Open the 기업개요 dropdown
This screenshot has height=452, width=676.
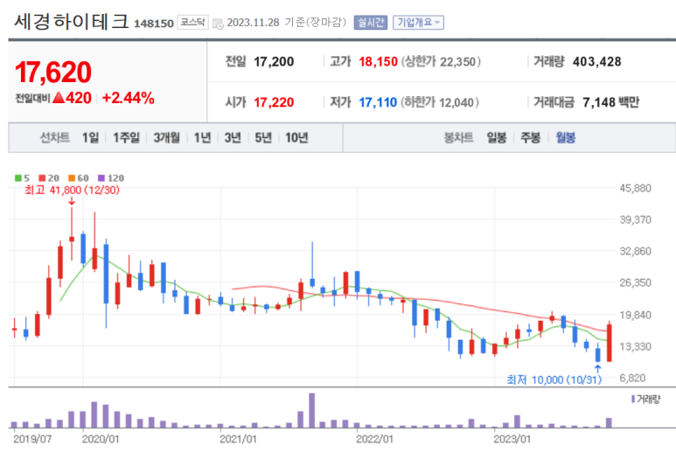click(x=418, y=23)
